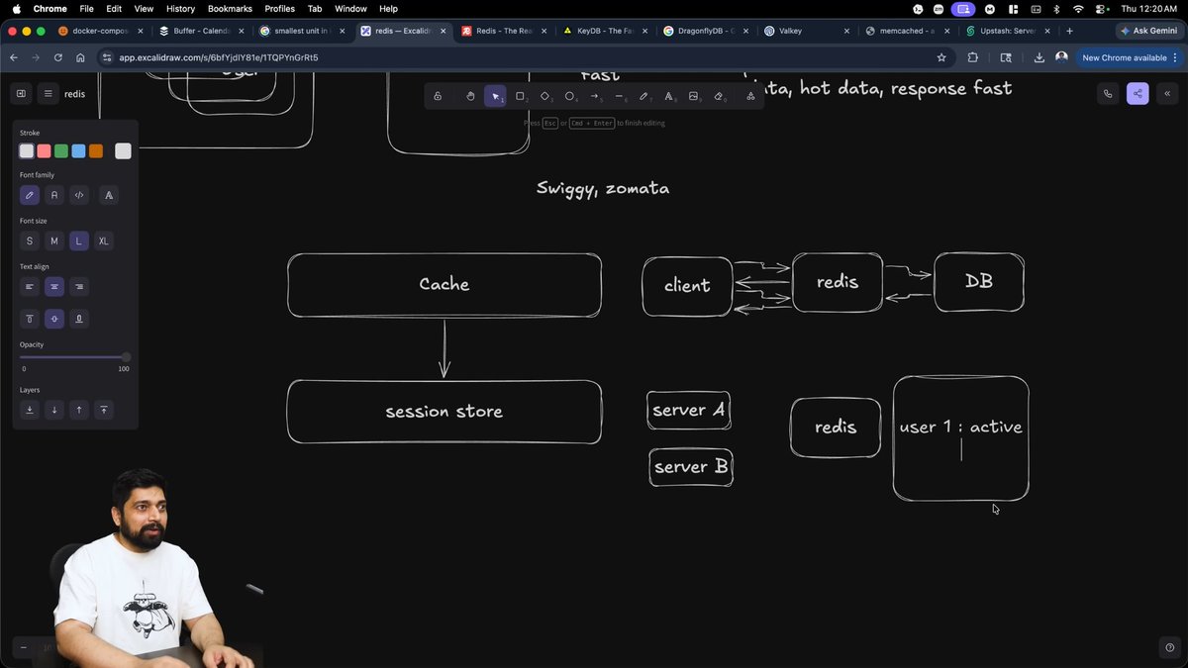Open the Chrome extensions puzzle icon
This screenshot has width=1188, height=668.
pos(971,57)
